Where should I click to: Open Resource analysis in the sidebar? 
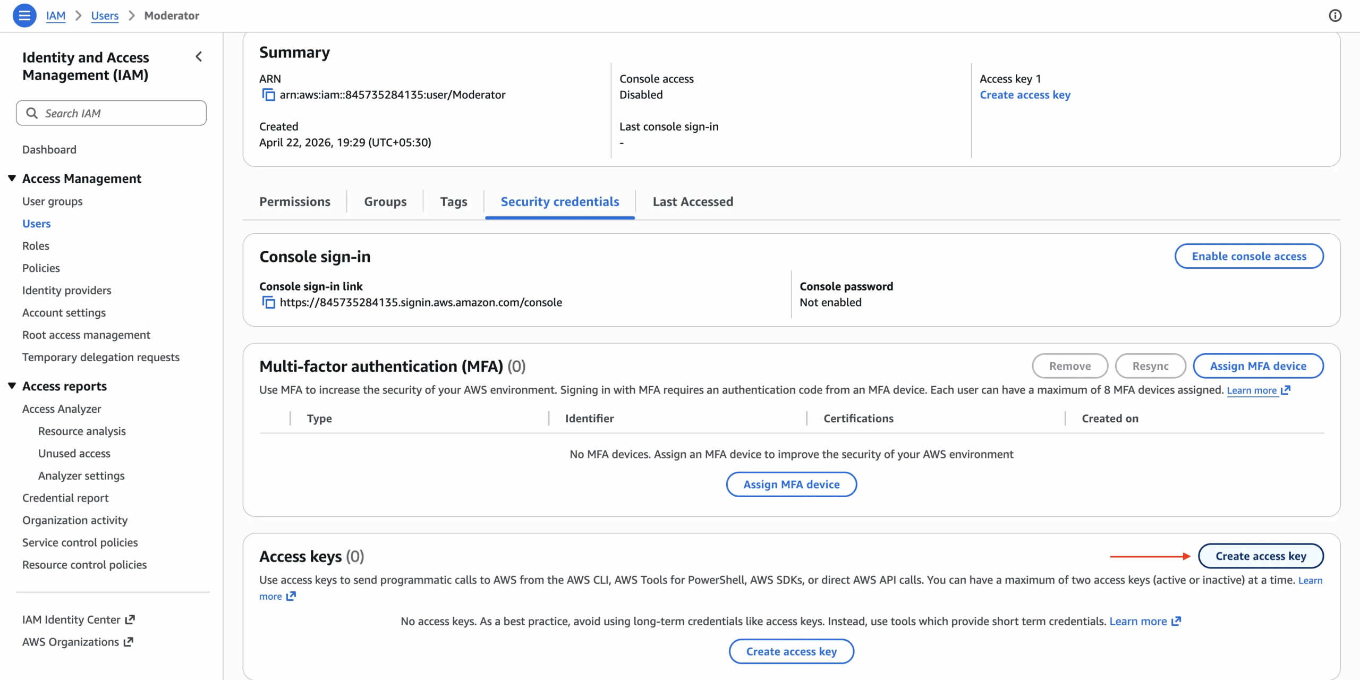82,431
